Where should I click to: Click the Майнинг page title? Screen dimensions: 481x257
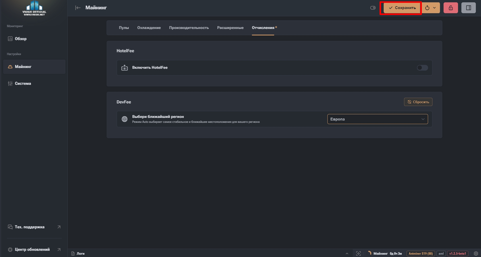click(x=96, y=8)
